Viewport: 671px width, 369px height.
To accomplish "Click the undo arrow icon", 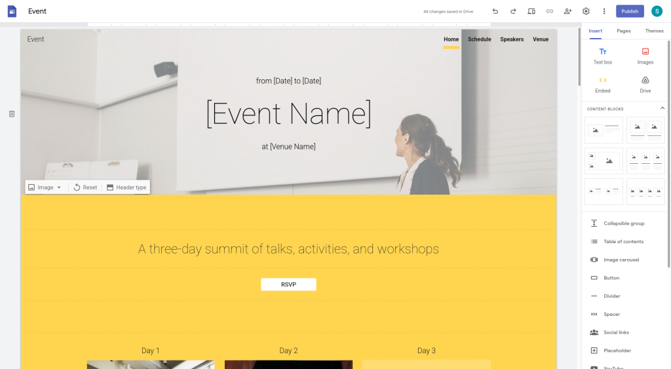I will (x=495, y=11).
